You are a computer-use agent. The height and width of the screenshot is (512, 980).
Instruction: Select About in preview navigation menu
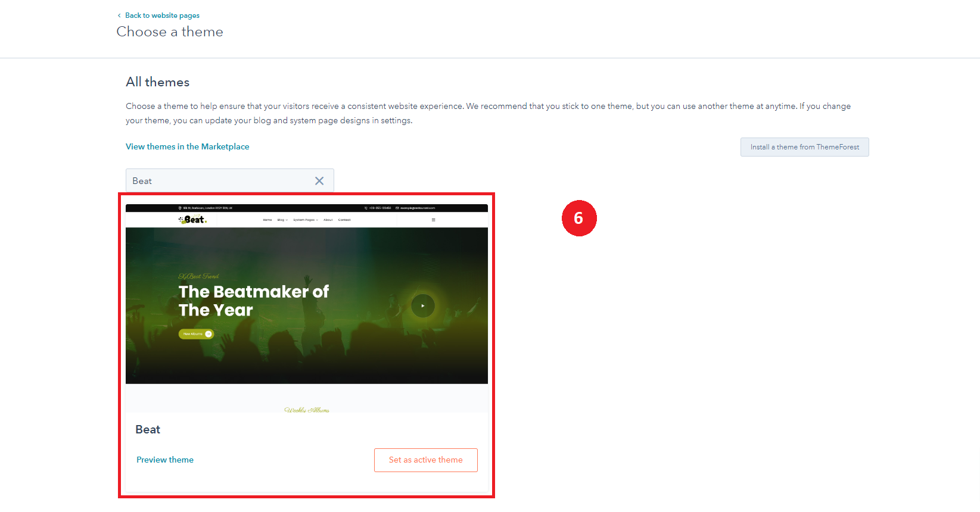pos(328,220)
